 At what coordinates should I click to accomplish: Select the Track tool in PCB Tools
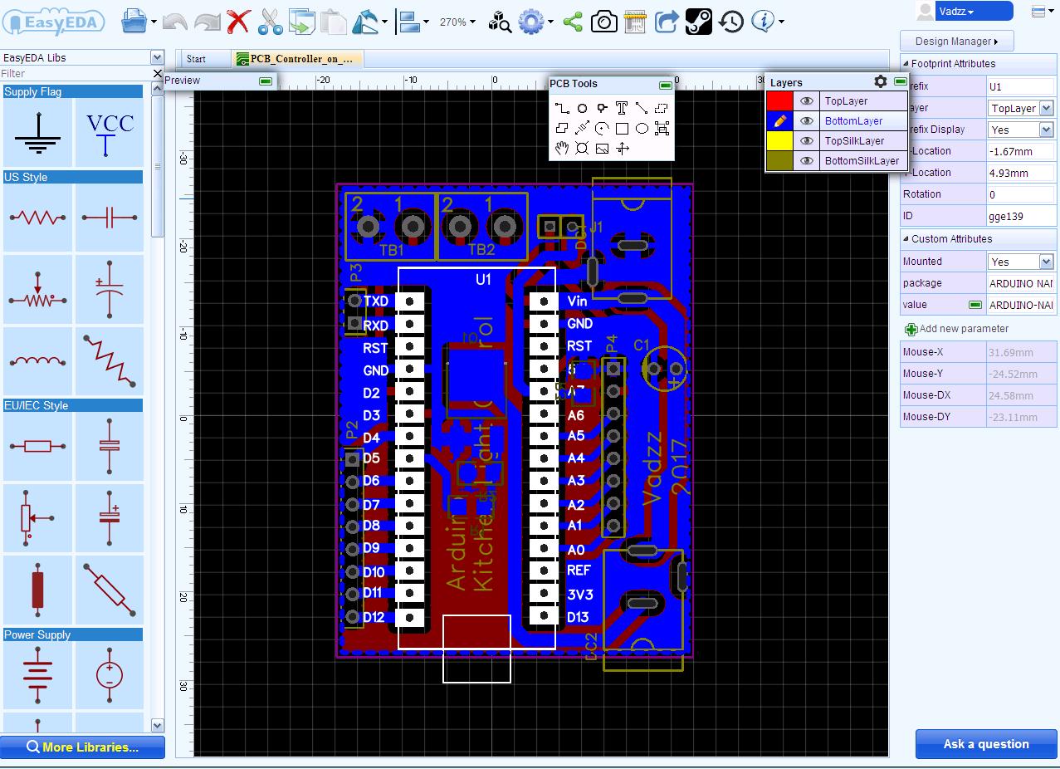click(562, 108)
